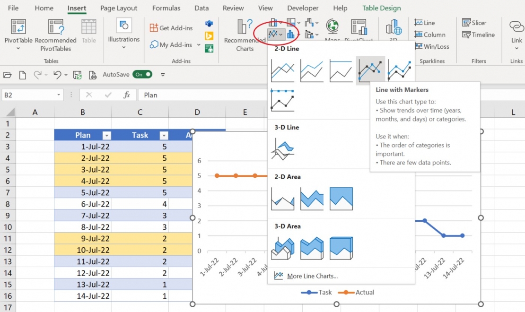Select the Line with Markers chart style
The height and width of the screenshot is (312, 525).
[370, 69]
